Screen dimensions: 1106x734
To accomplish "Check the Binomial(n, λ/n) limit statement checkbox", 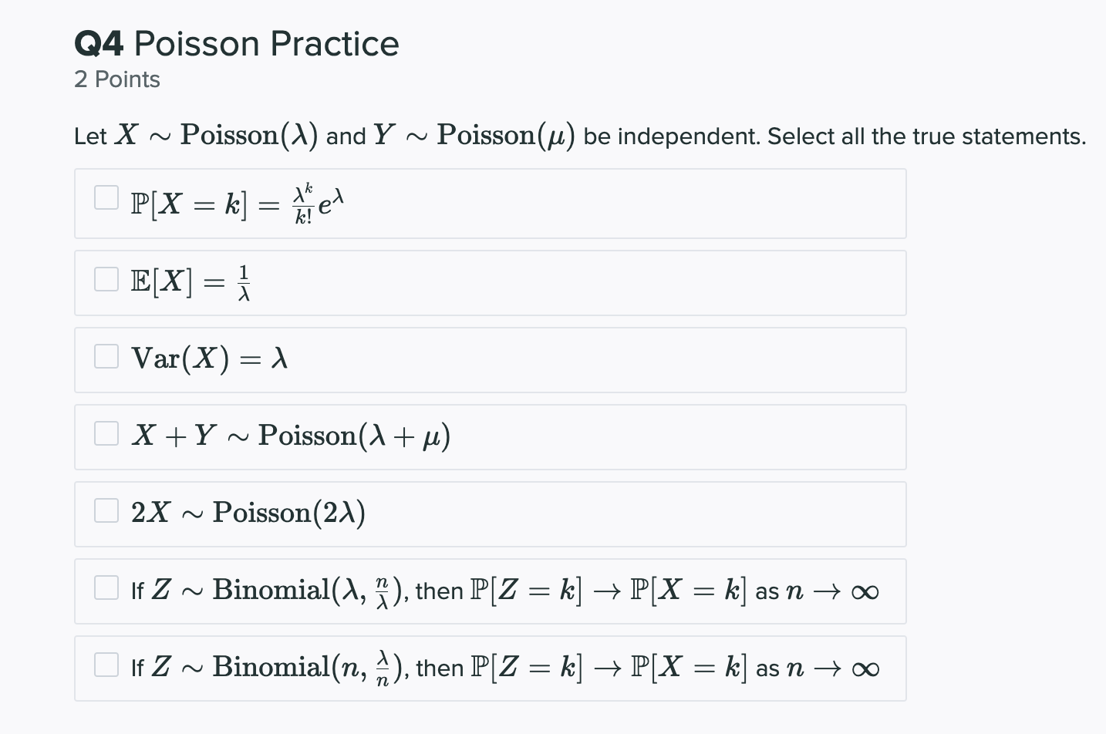I will (x=106, y=664).
